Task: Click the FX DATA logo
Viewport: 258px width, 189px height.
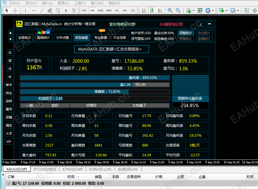Action: 19,24
